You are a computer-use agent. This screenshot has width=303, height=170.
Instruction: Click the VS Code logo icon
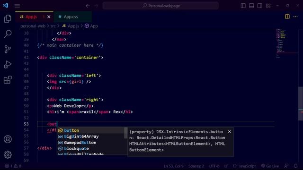pos(5,5)
